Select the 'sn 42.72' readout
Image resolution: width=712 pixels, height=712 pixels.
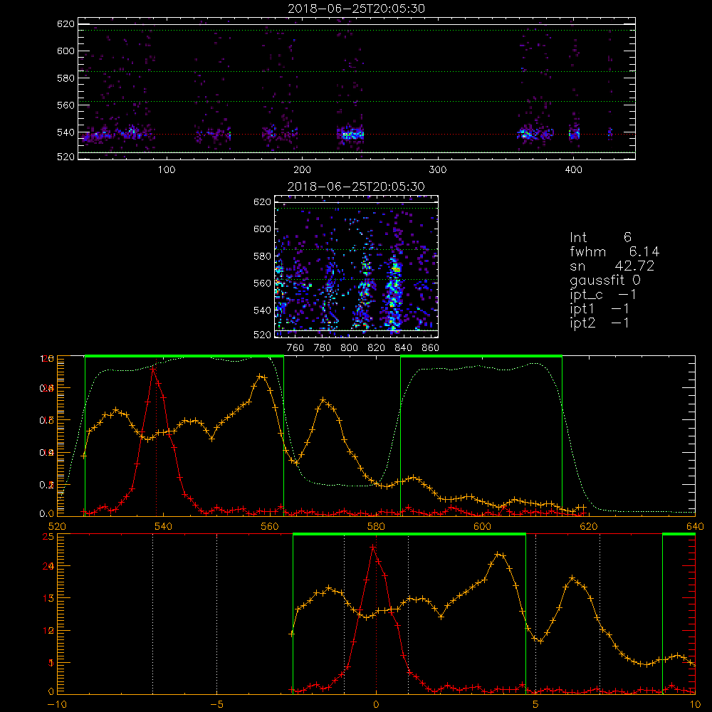[x=612, y=266]
